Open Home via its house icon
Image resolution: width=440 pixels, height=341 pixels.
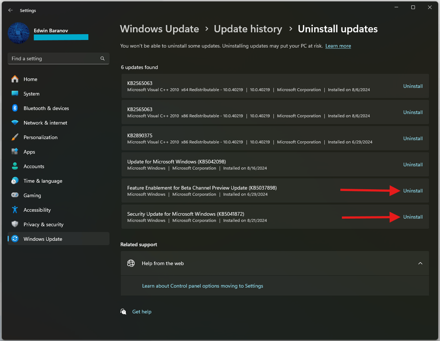[x=15, y=79]
